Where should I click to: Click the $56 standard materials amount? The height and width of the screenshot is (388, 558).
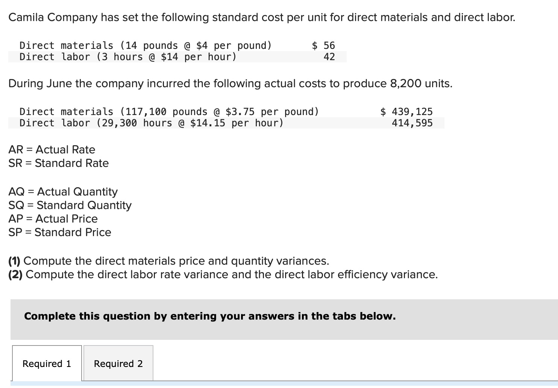tap(323, 45)
